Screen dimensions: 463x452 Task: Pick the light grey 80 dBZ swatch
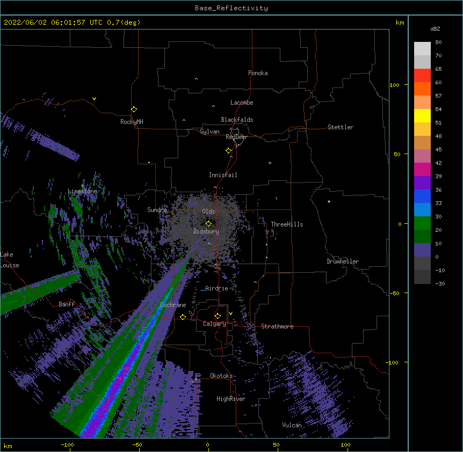[422, 48]
